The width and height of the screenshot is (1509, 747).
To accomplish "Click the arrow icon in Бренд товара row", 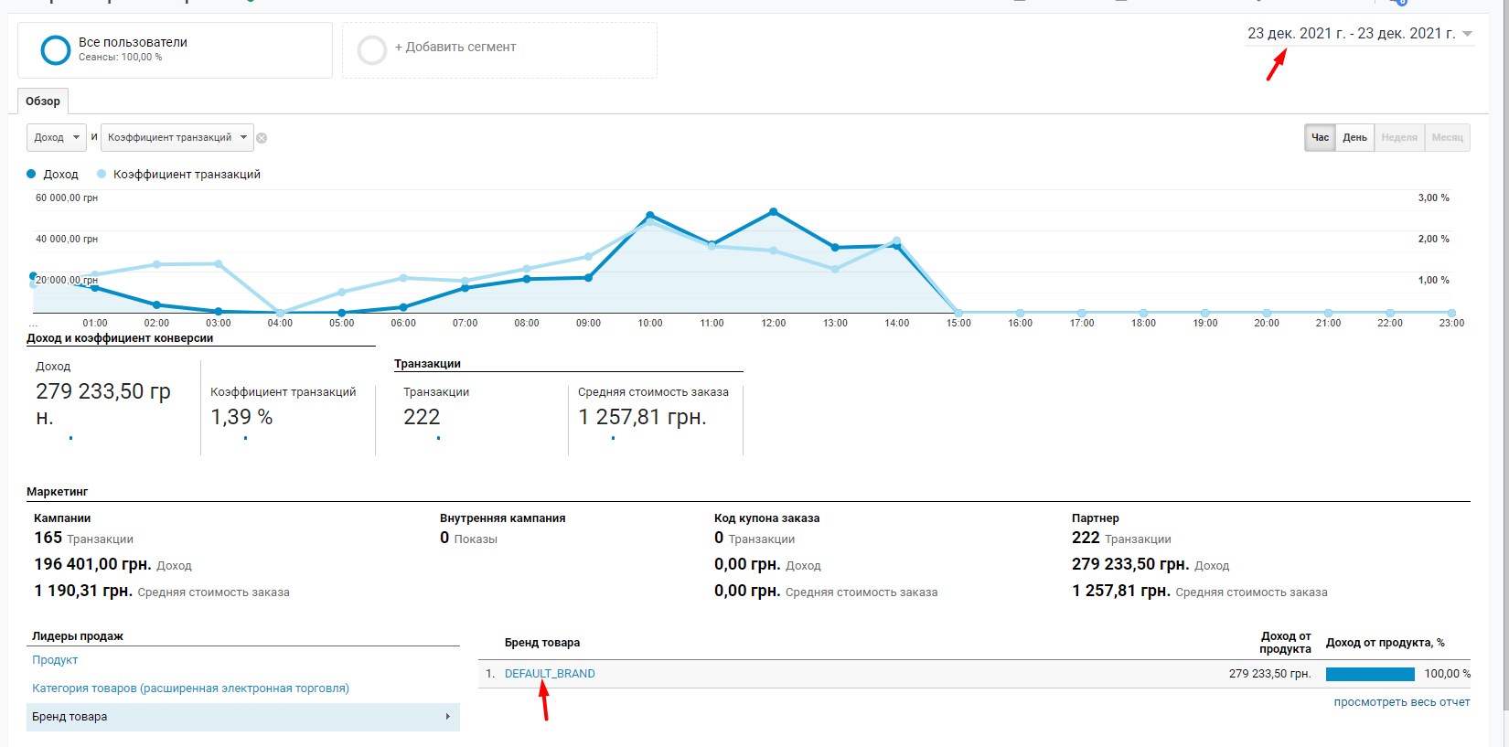I will click(447, 717).
